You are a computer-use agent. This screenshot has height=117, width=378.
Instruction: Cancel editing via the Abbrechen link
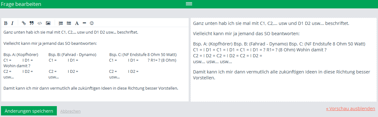(x=70, y=111)
